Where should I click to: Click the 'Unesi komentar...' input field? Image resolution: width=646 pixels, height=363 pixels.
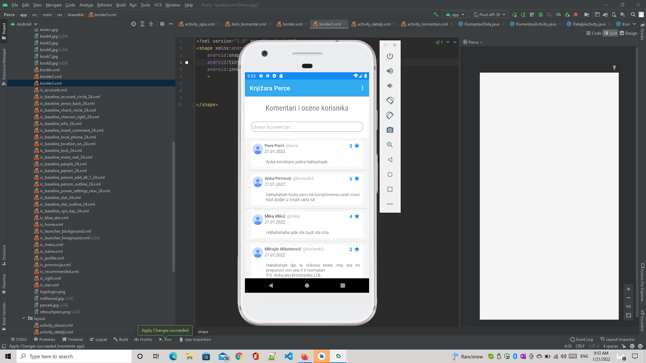point(307,127)
